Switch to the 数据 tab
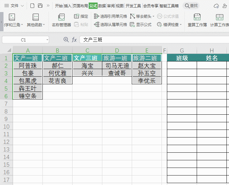This screenshot has height=185, width=229. point(102,6)
